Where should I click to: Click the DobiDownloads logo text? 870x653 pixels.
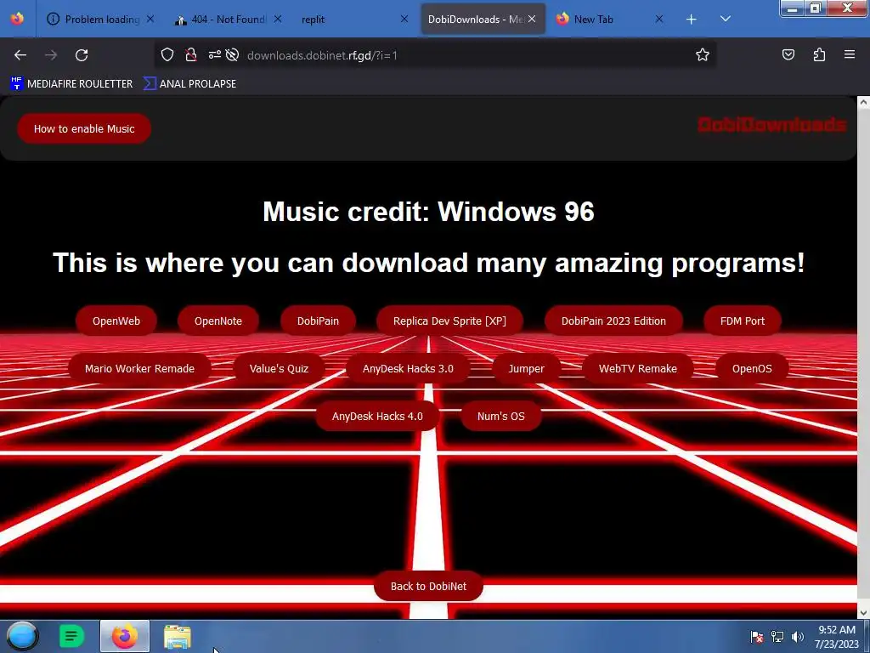click(771, 125)
